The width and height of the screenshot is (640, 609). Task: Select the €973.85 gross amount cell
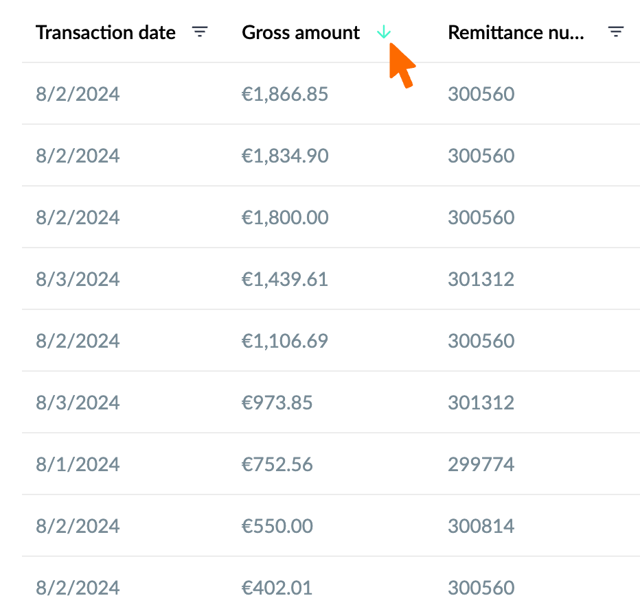tap(277, 403)
